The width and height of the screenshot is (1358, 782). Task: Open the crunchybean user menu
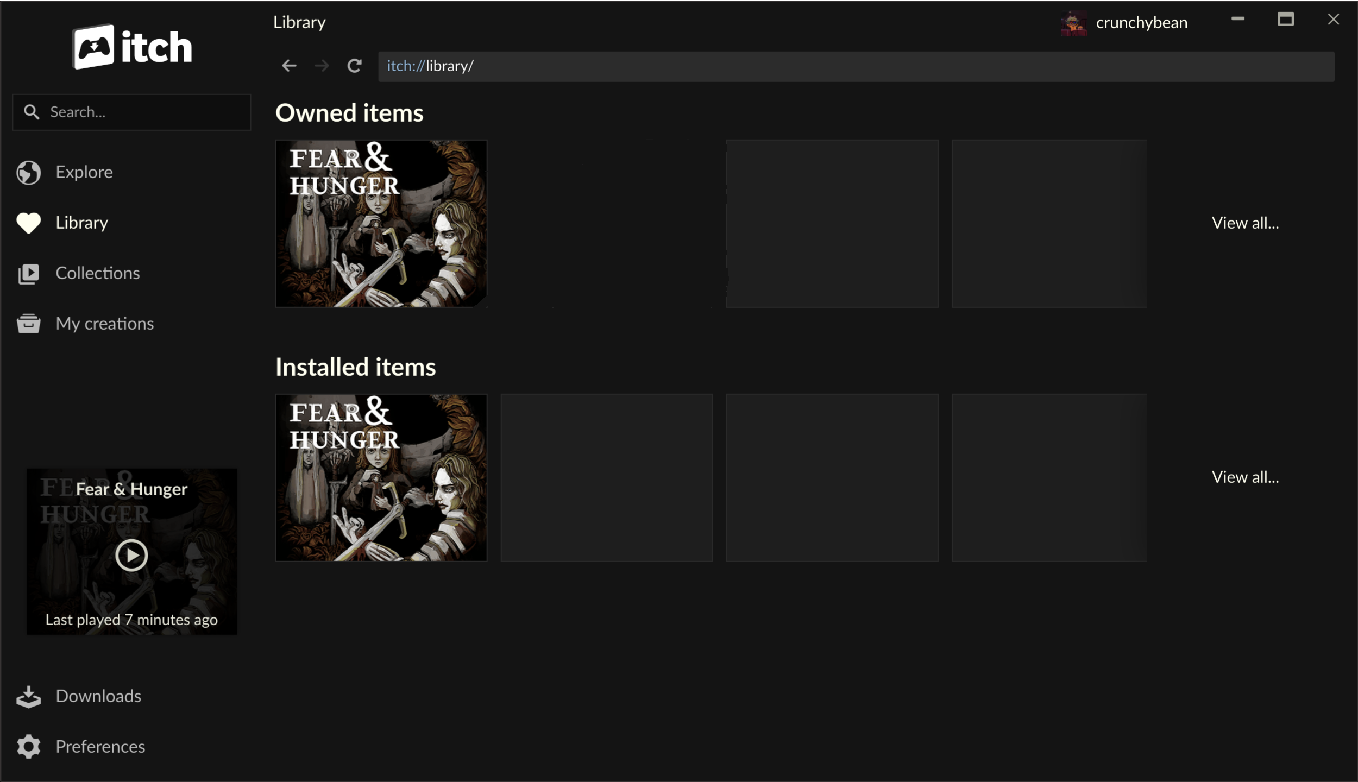(1141, 23)
